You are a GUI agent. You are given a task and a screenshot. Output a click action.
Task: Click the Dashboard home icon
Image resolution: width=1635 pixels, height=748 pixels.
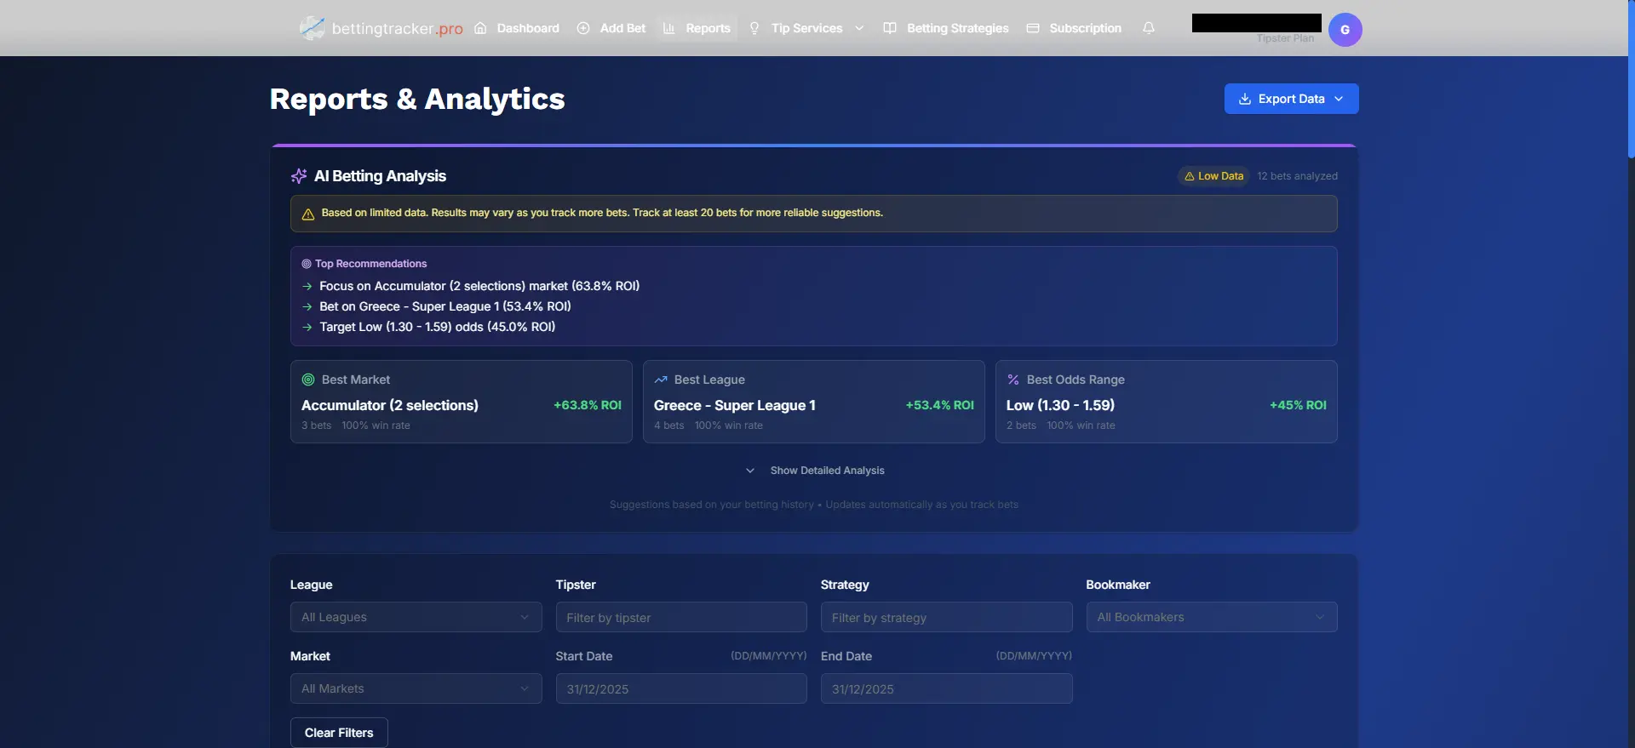pos(480,28)
